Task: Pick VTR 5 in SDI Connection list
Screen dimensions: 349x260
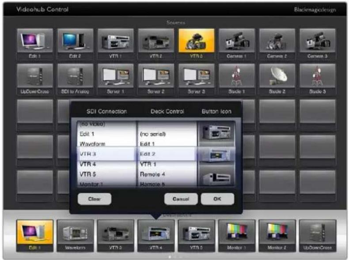Action: pyautogui.click(x=106, y=174)
